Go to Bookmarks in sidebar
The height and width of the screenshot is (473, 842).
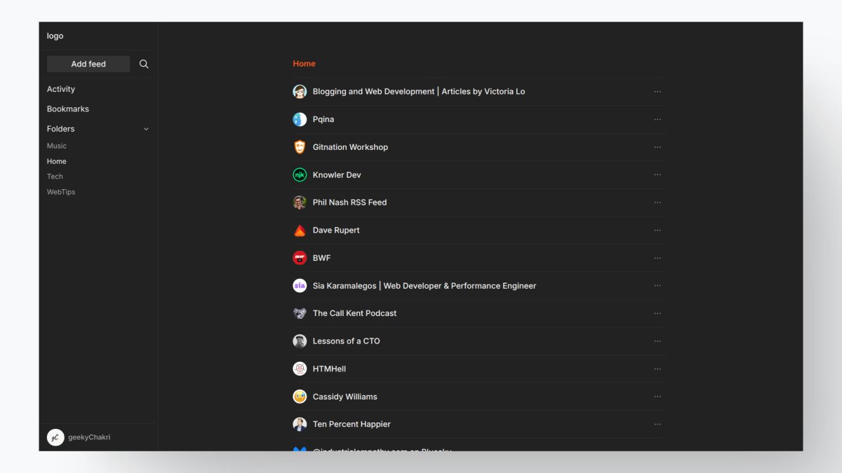[x=68, y=109]
